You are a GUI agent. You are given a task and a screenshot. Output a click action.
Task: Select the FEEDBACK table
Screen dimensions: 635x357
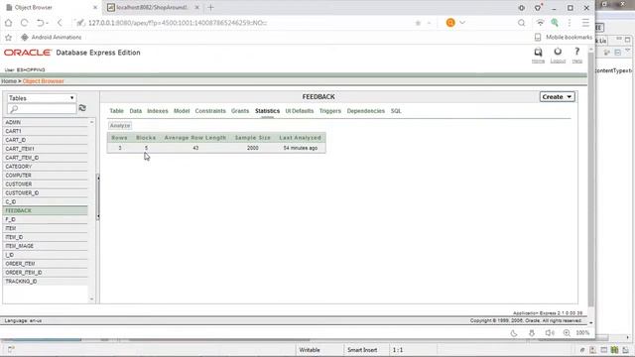click(46, 210)
